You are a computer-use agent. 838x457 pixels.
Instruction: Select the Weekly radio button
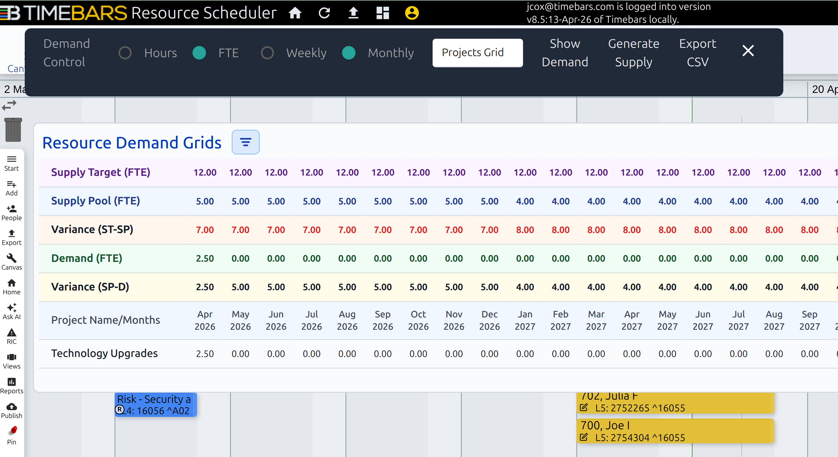[x=267, y=53]
